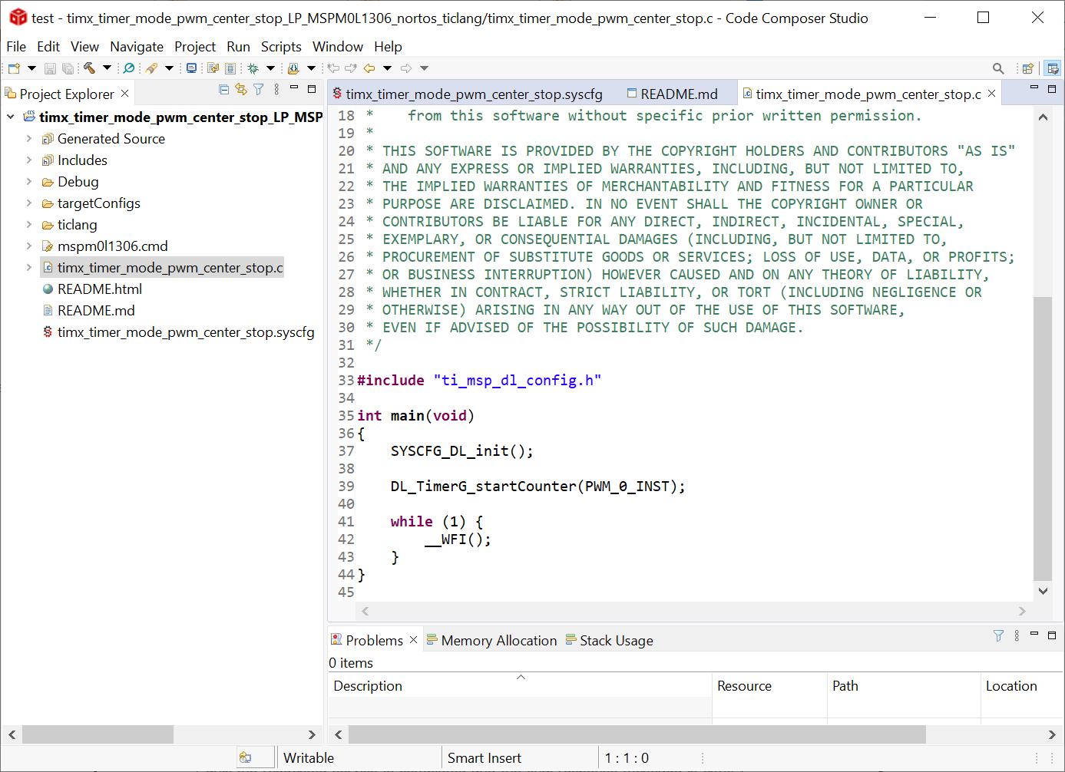
Task: Maximize the Project Explorer panel
Action: click(312, 89)
